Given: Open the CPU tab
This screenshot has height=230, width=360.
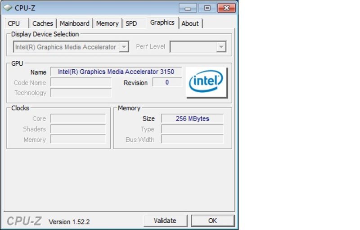Looking at the screenshot, I should click(14, 23).
